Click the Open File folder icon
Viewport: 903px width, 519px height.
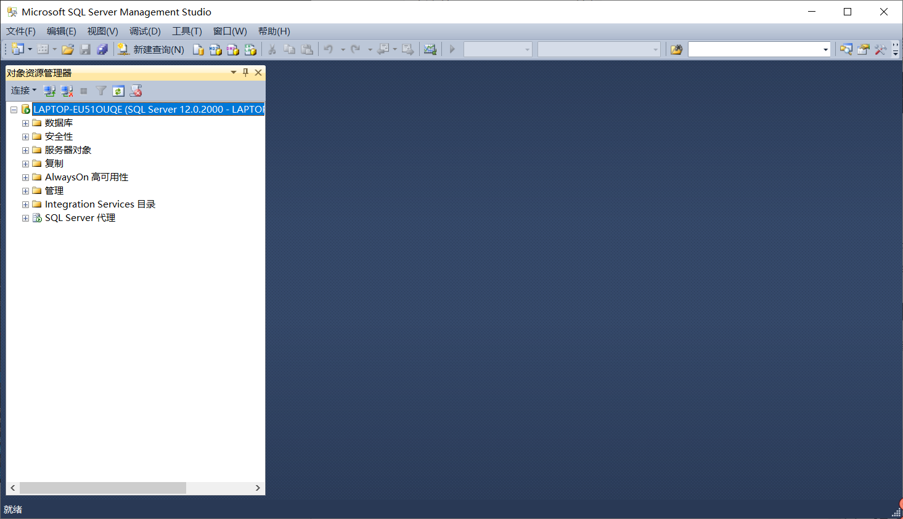68,49
